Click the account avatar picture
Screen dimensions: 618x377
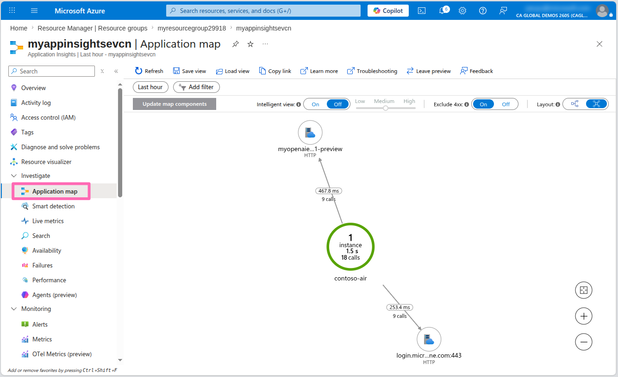(602, 11)
